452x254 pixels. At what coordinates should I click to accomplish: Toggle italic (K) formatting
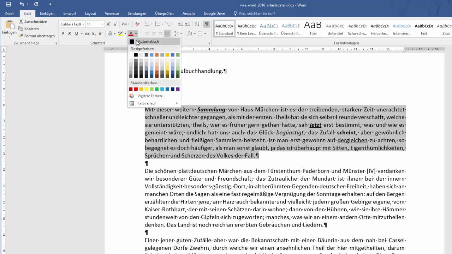coord(70,34)
